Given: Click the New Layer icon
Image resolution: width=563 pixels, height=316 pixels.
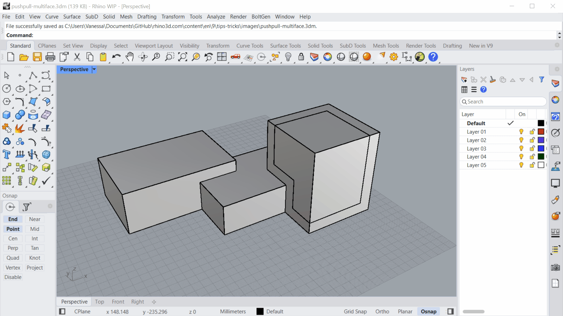Looking at the screenshot, I should [464, 80].
